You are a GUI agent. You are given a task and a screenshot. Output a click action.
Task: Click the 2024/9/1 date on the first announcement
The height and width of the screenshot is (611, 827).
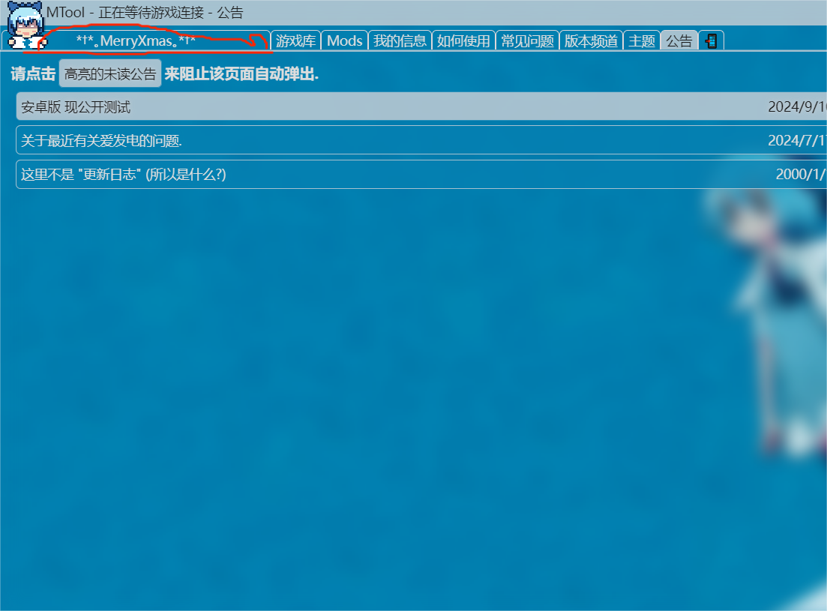pyautogui.click(x=796, y=107)
